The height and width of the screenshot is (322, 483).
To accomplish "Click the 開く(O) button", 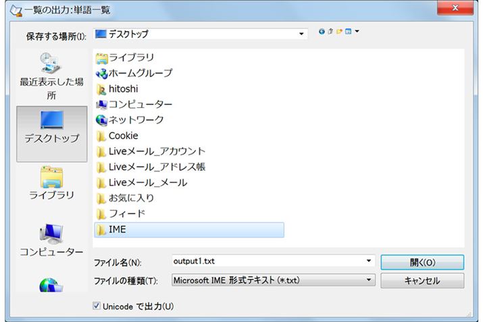I will 422,263.
